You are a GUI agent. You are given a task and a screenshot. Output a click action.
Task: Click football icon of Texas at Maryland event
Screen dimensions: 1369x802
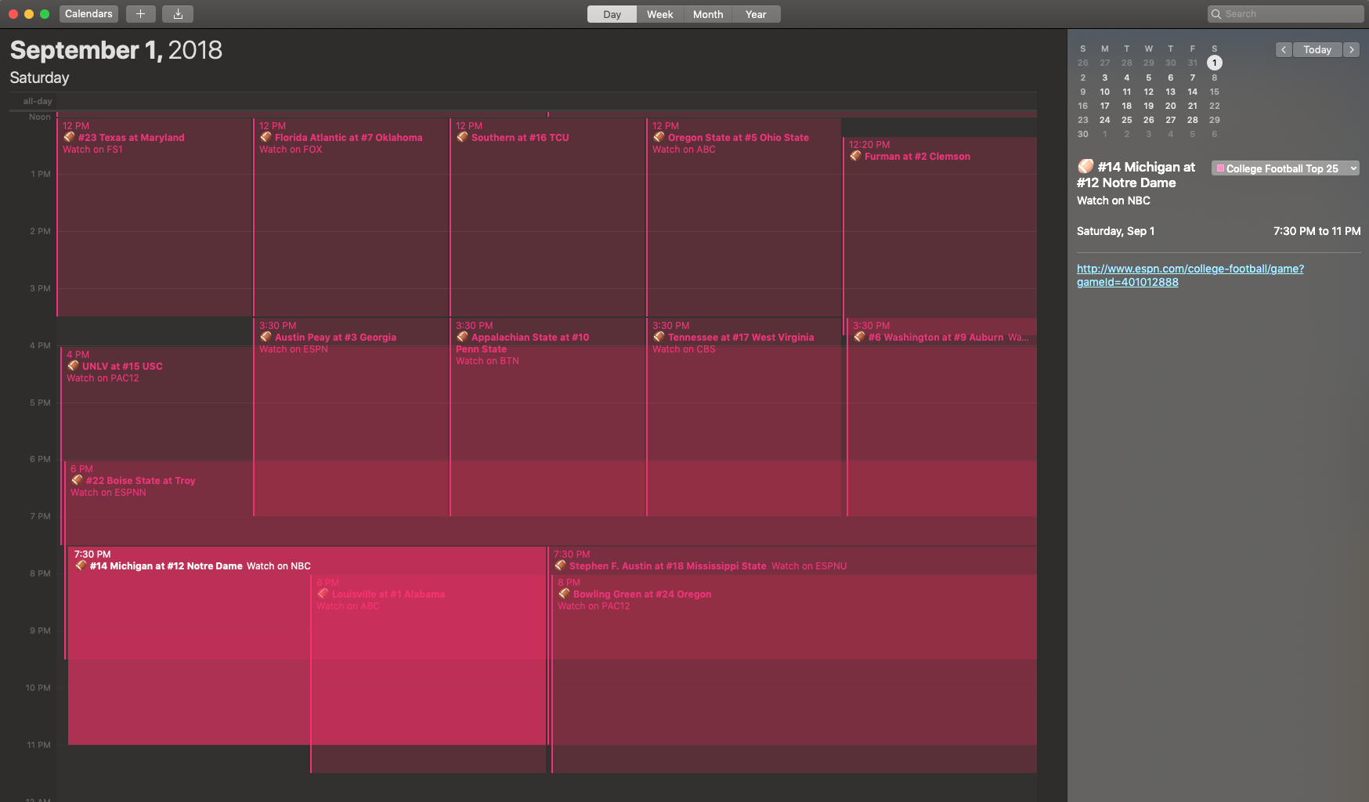tap(70, 137)
